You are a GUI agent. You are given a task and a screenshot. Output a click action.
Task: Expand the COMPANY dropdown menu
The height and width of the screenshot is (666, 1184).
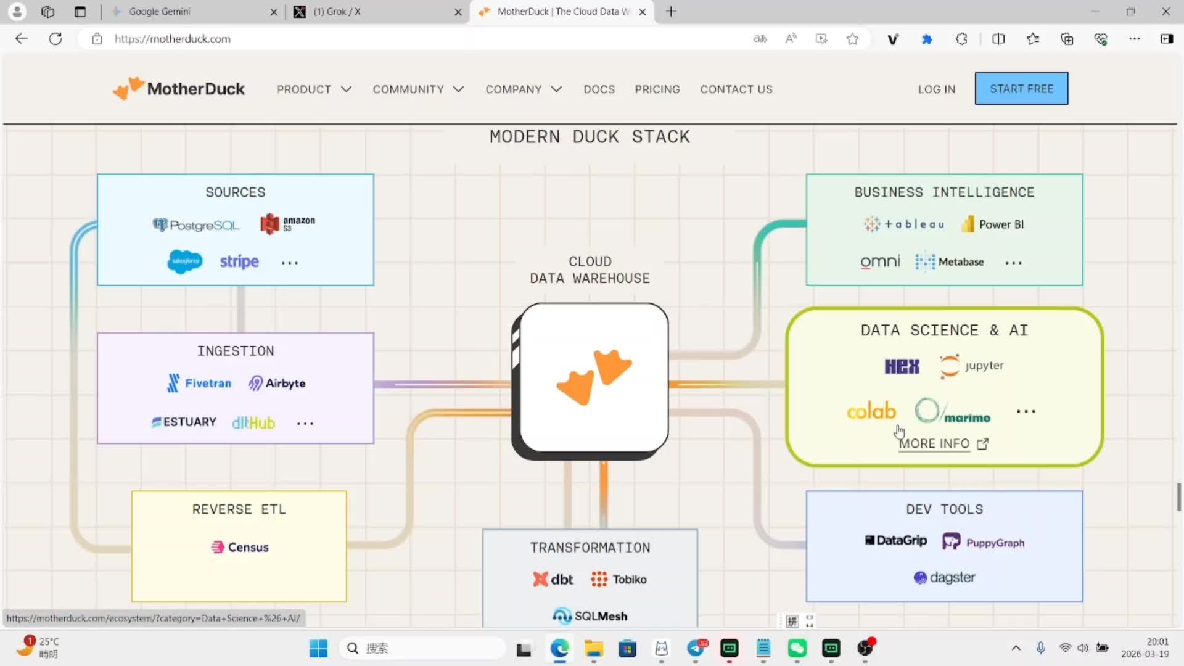pos(523,89)
